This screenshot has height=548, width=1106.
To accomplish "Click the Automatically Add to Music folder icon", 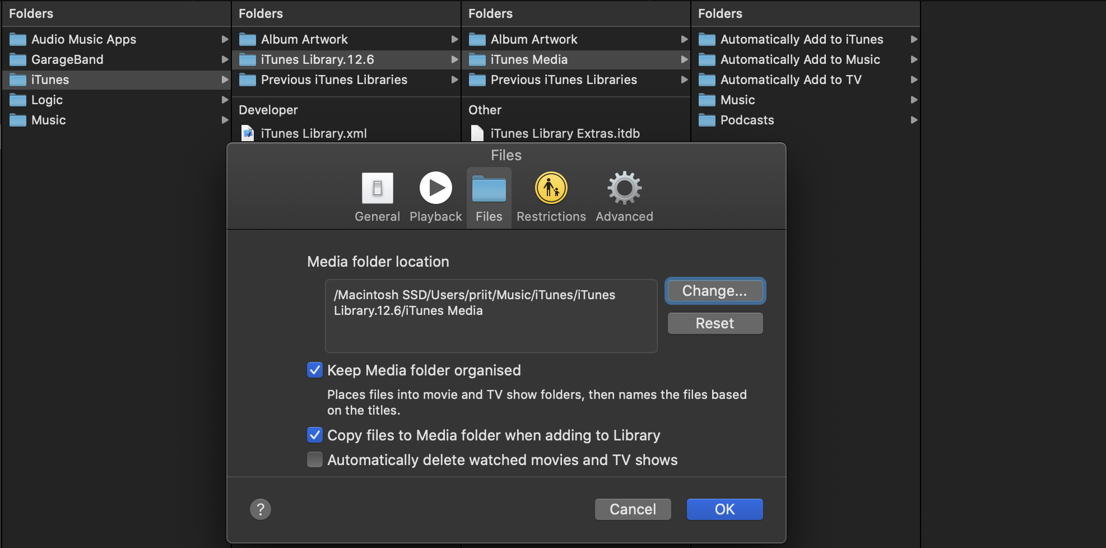I will [707, 59].
